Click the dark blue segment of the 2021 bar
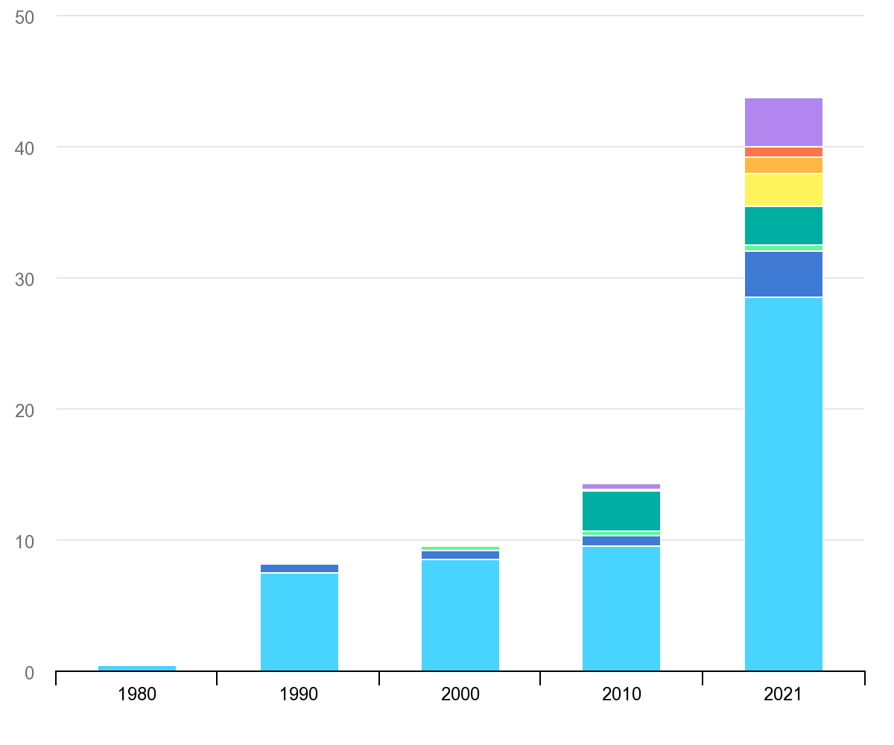The image size is (894, 745). 783,274
